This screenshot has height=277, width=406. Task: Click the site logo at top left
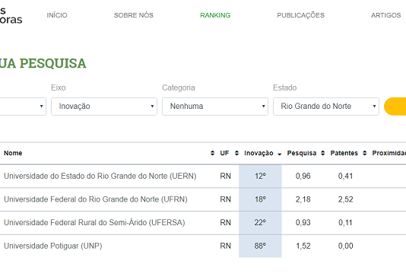tap(11, 15)
